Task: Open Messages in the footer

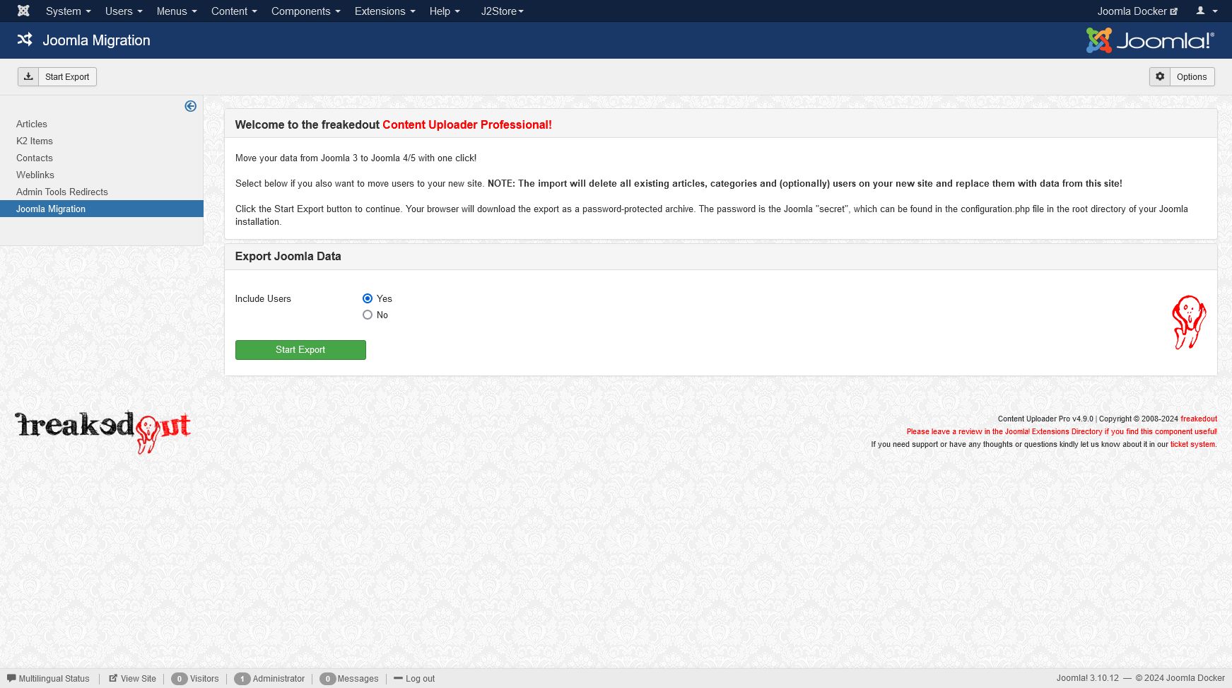Action: 350,679
